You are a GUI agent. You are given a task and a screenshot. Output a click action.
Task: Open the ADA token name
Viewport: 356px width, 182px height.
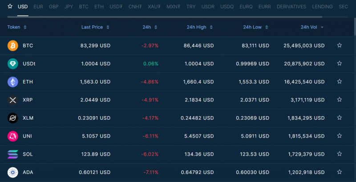(x=28, y=173)
